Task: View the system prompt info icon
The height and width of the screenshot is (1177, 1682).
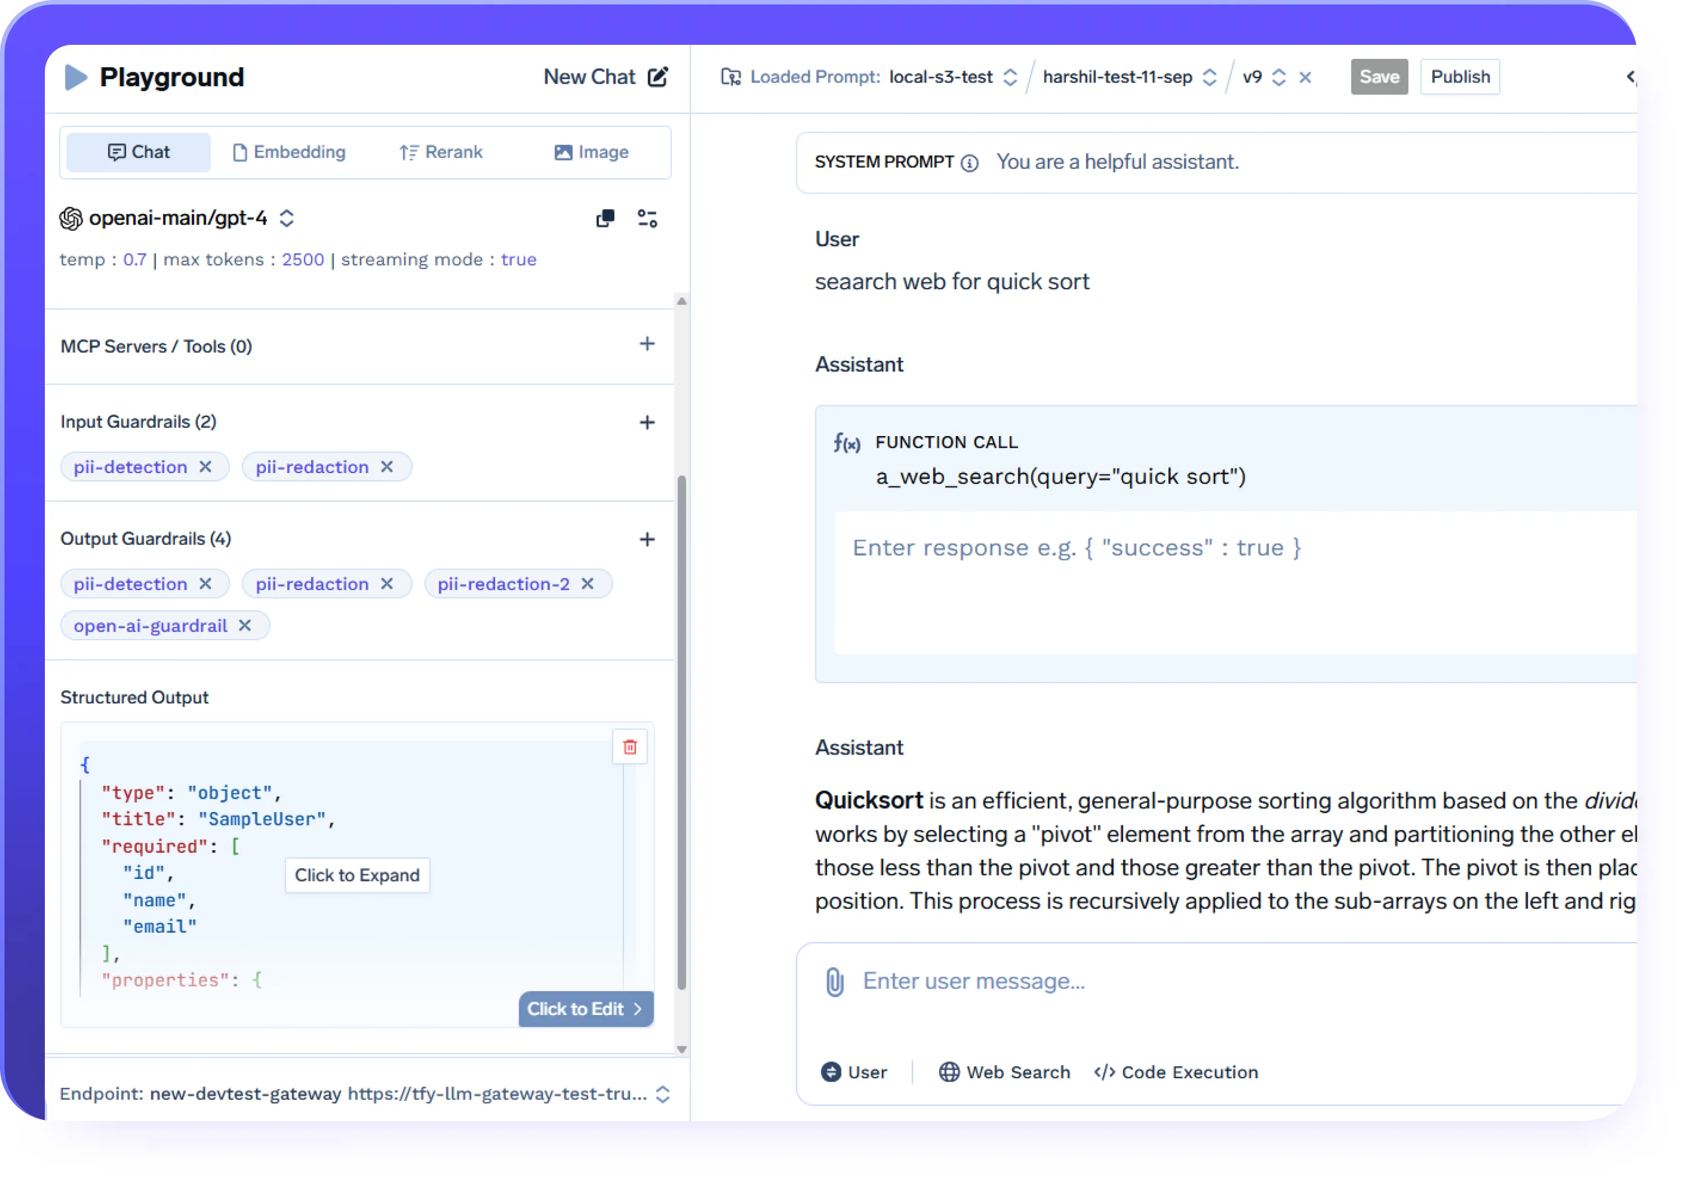Action: [969, 163]
